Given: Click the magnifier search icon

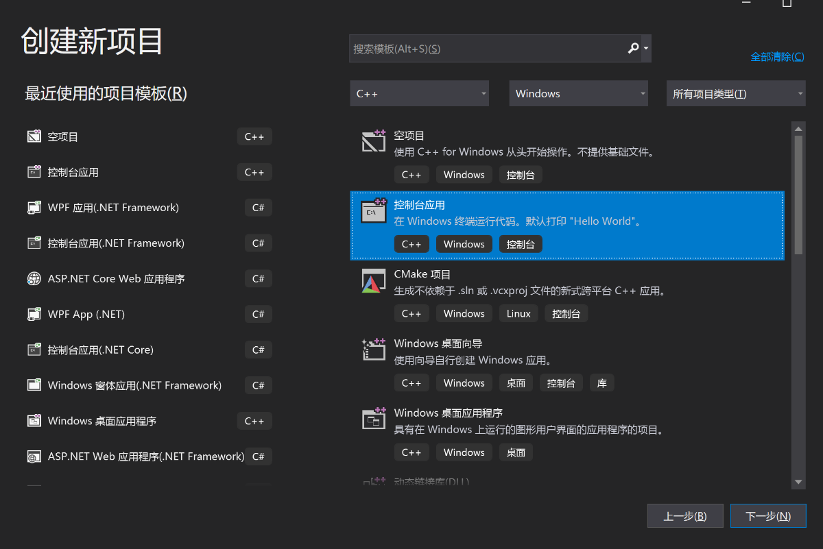Looking at the screenshot, I should [x=634, y=49].
